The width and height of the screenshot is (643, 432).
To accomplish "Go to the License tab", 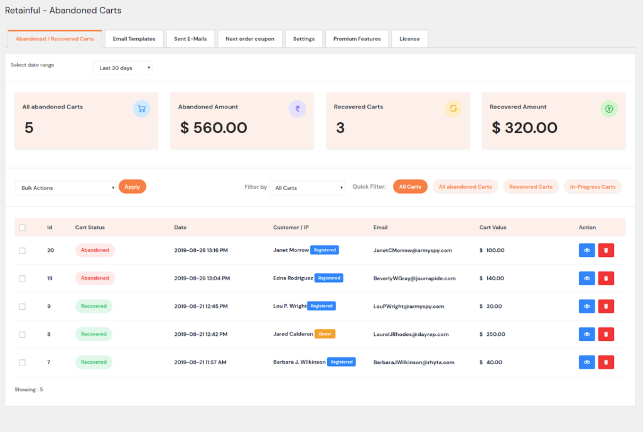I will pos(409,39).
